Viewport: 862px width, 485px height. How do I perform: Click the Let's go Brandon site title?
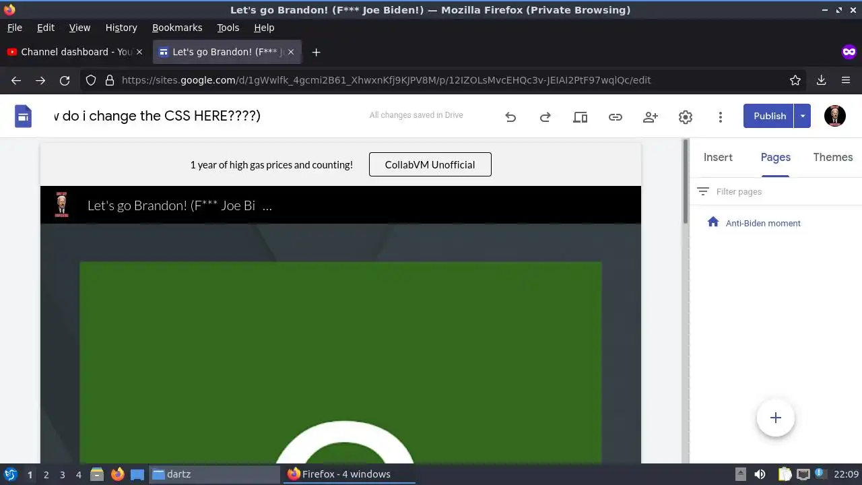[180, 205]
